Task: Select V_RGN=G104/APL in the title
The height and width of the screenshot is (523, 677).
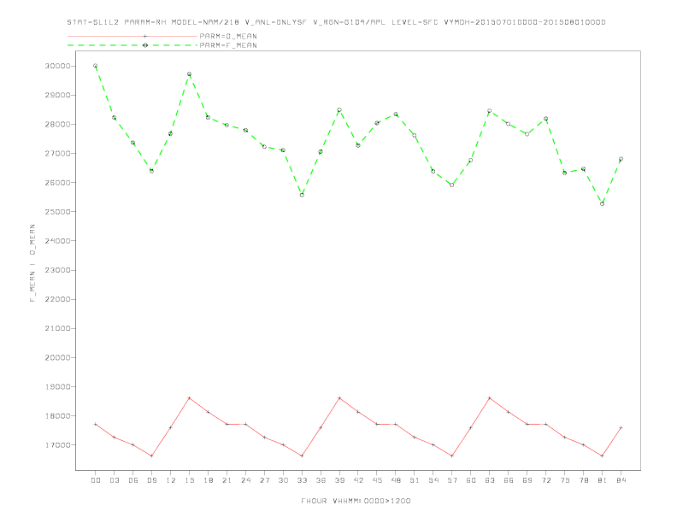Action: pyautogui.click(x=349, y=22)
